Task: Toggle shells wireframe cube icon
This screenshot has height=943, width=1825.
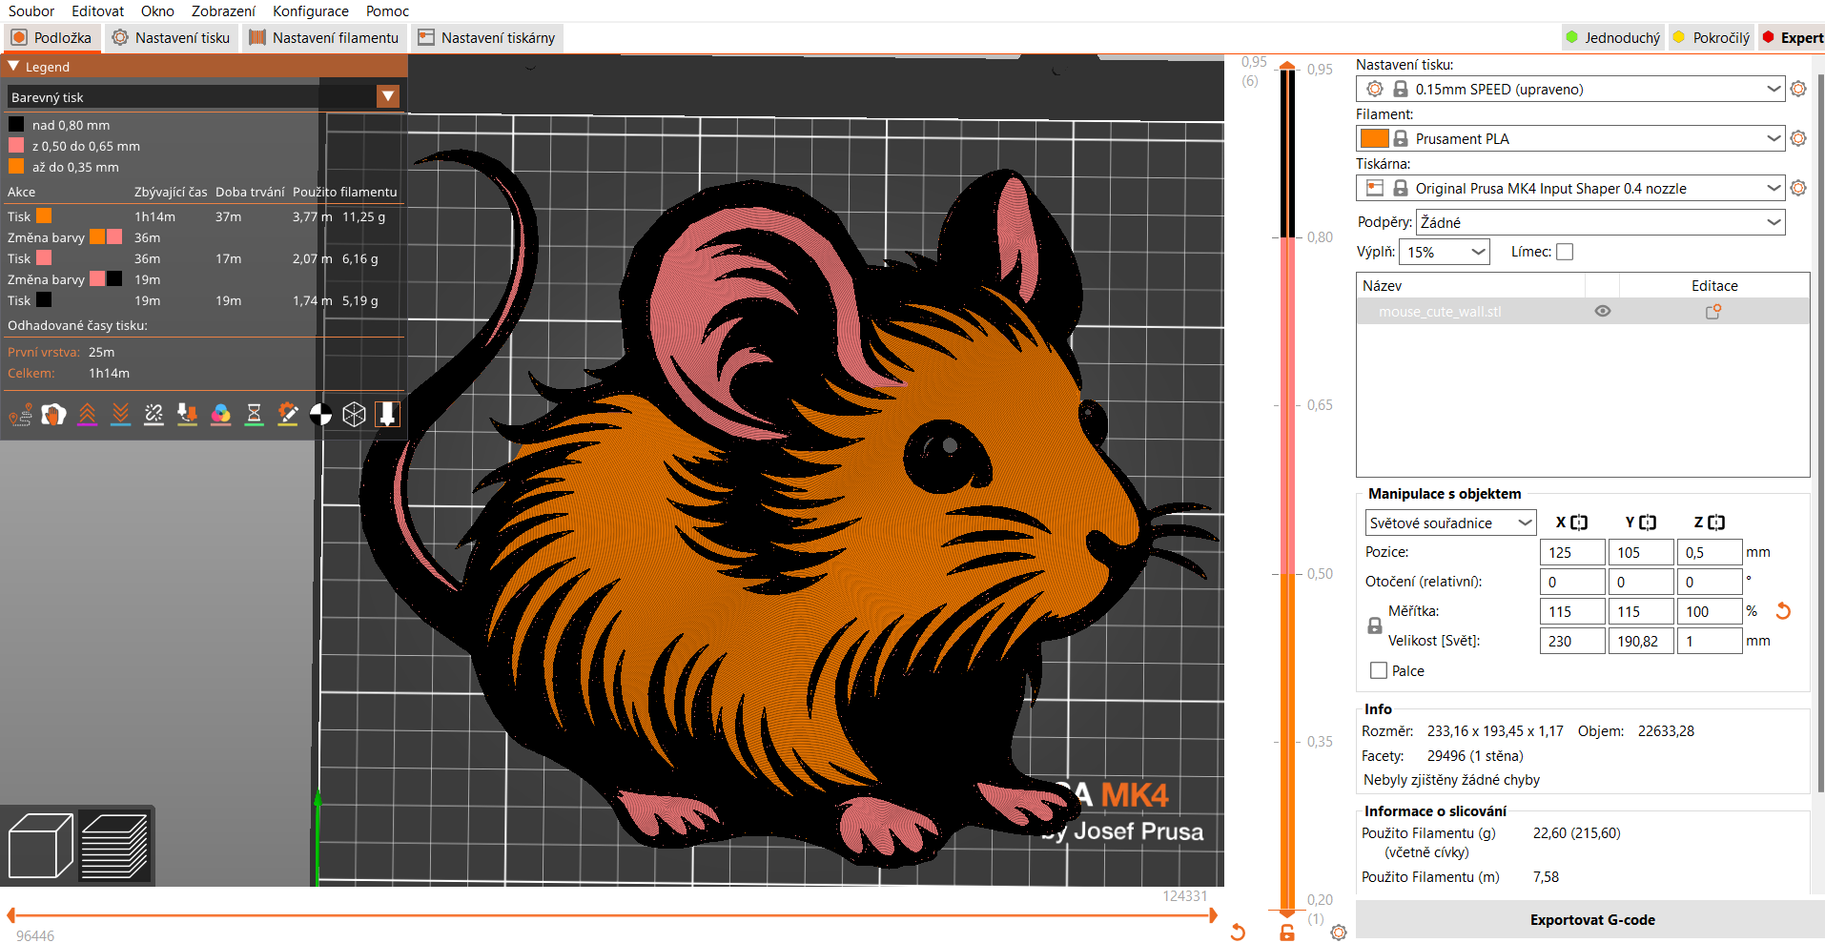Action: click(354, 415)
